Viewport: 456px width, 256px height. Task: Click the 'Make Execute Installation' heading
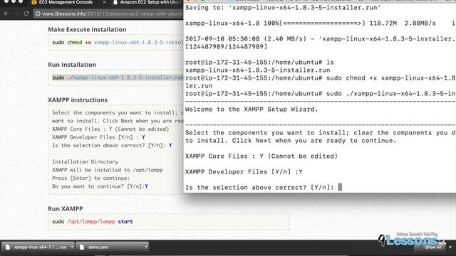click(87, 30)
